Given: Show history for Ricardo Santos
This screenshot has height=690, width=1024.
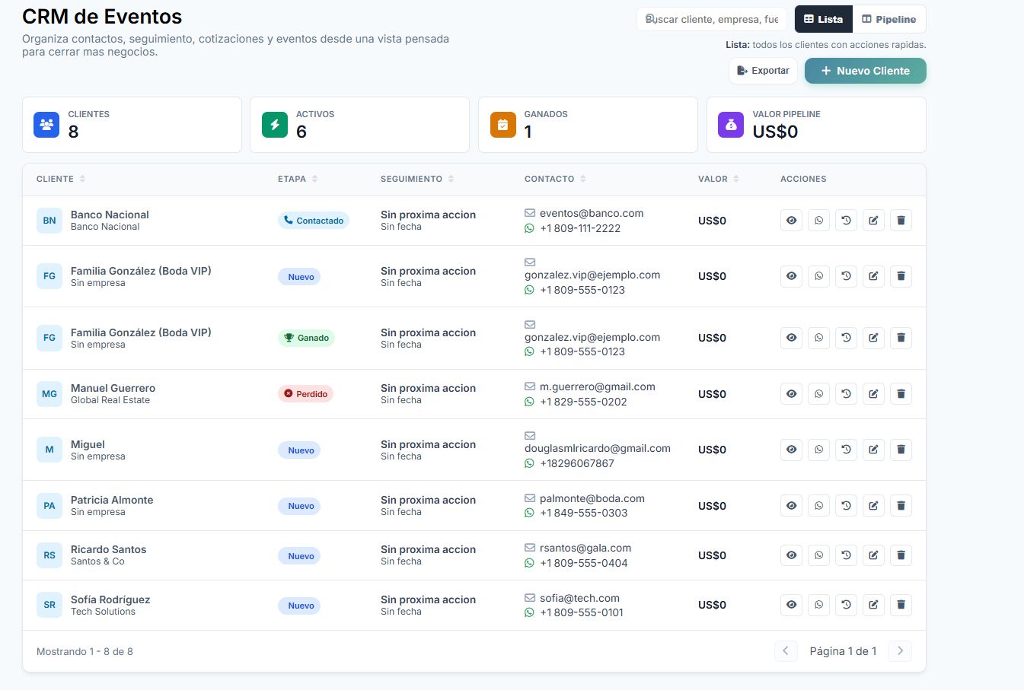Looking at the screenshot, I should [x=846, y=555].
